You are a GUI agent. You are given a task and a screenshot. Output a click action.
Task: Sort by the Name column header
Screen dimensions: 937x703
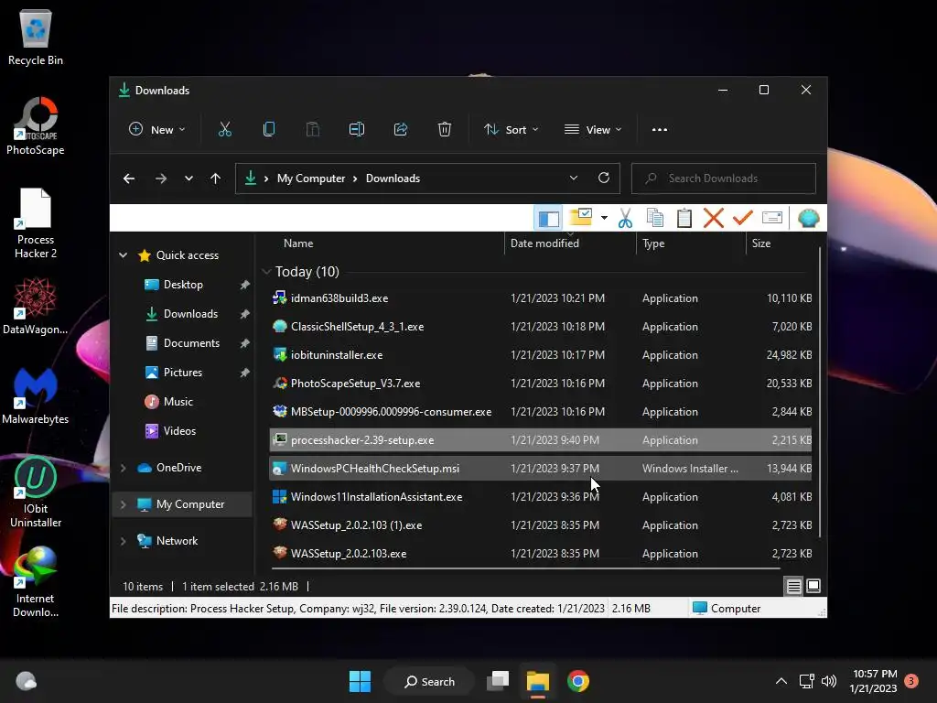coord(298,243)
